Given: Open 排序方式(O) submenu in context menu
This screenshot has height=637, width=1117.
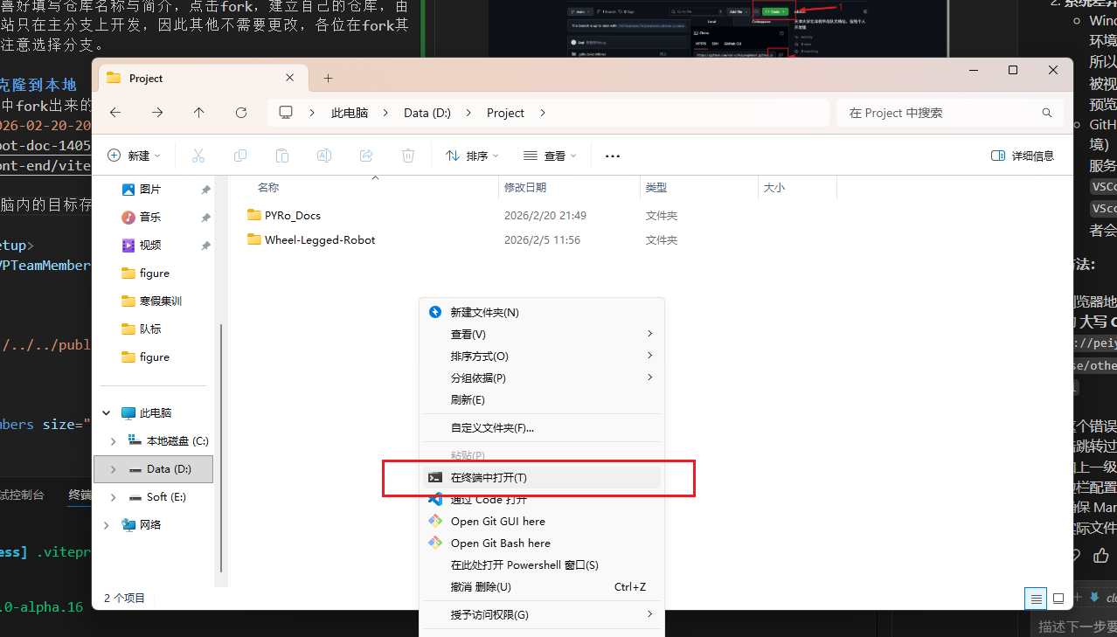Looking at the screenshot, I should pyautogui.click(x=542, y=356).
